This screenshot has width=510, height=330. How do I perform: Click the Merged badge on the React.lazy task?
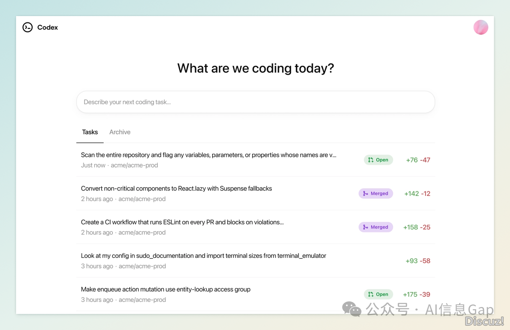pos(376,193)
